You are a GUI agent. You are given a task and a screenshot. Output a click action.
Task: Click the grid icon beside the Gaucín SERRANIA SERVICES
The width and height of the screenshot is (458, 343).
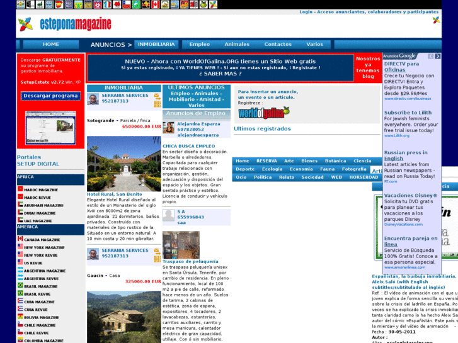(157, 259)
